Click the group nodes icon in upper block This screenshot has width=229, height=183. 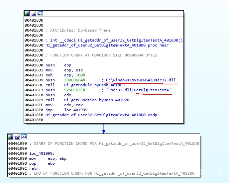(40, 14)
